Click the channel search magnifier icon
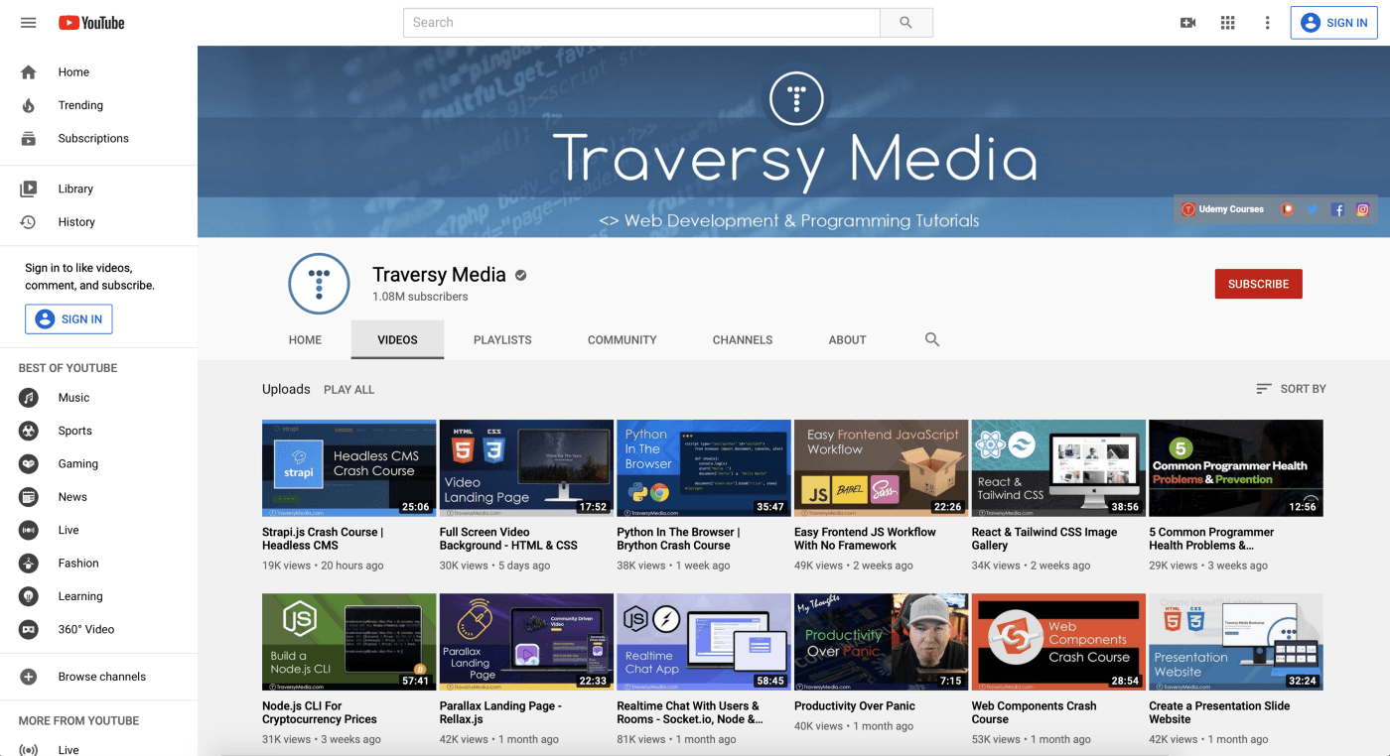 tap(931, 339)
